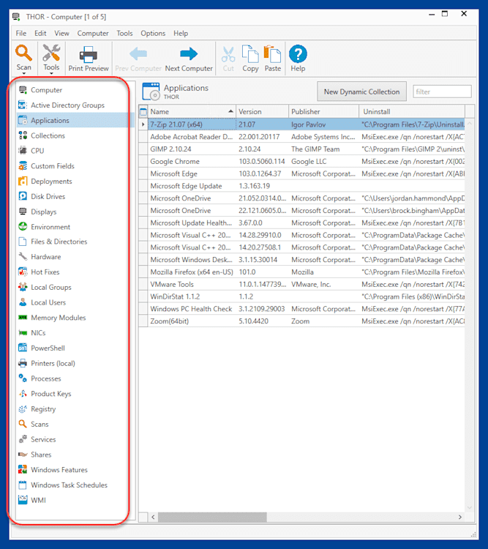
Task: Expand the 7-Zip row indicator arrow
Action: pos(143,124)
